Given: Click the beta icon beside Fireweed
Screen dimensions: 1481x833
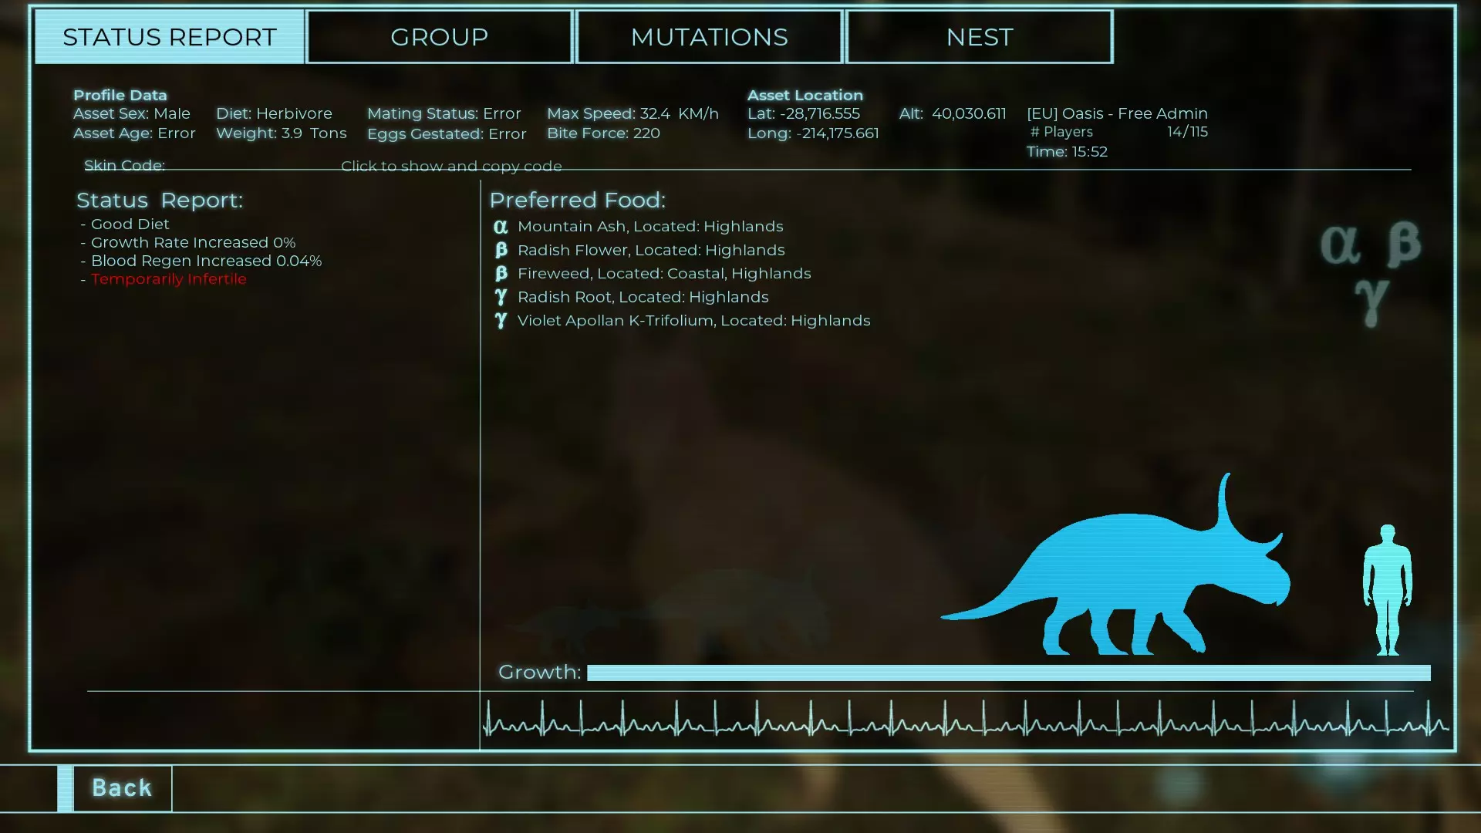Looking at the screenshot, I should click(x=501, y=274).
